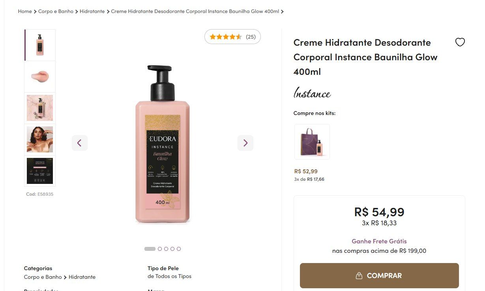This screenshot has width=485, height=291.
Task: Select the marble background product thumbnail
Action: (40, 108)
